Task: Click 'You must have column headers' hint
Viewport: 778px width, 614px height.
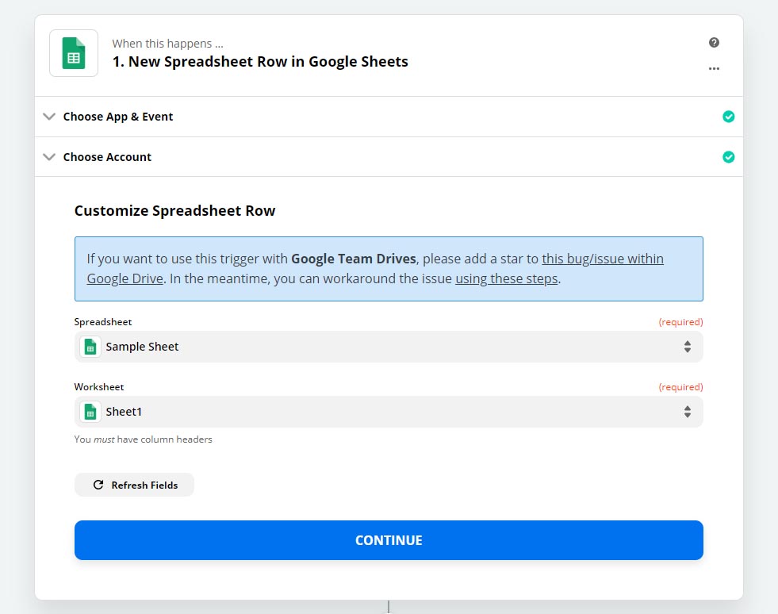Action: [x=143, y=439]
